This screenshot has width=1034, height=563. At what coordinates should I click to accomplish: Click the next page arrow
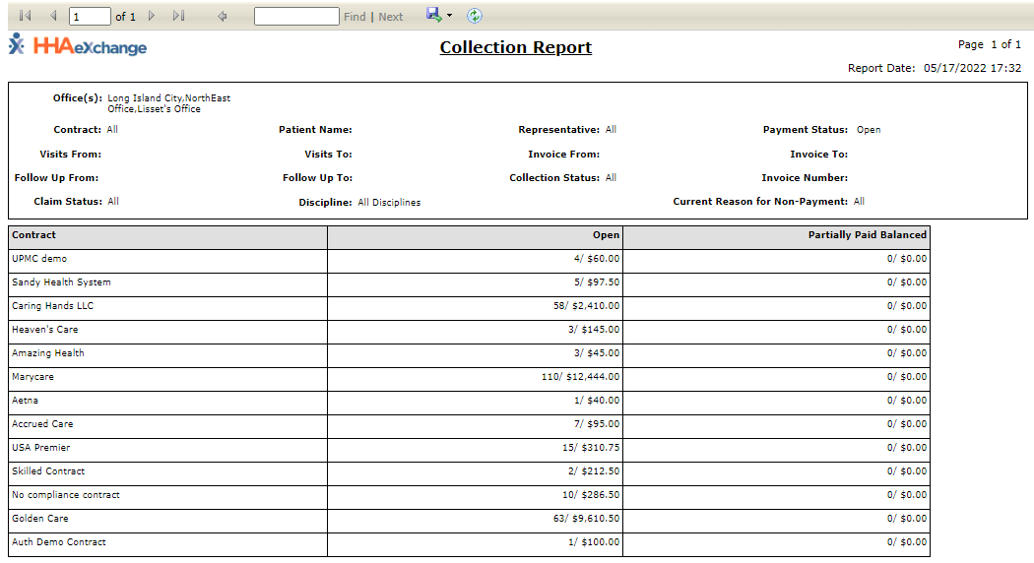pyautogui.click(x=152, y=16)
